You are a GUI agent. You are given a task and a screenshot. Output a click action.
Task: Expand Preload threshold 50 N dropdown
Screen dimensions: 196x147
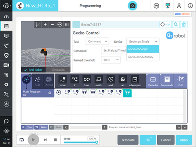click(111, 60)
